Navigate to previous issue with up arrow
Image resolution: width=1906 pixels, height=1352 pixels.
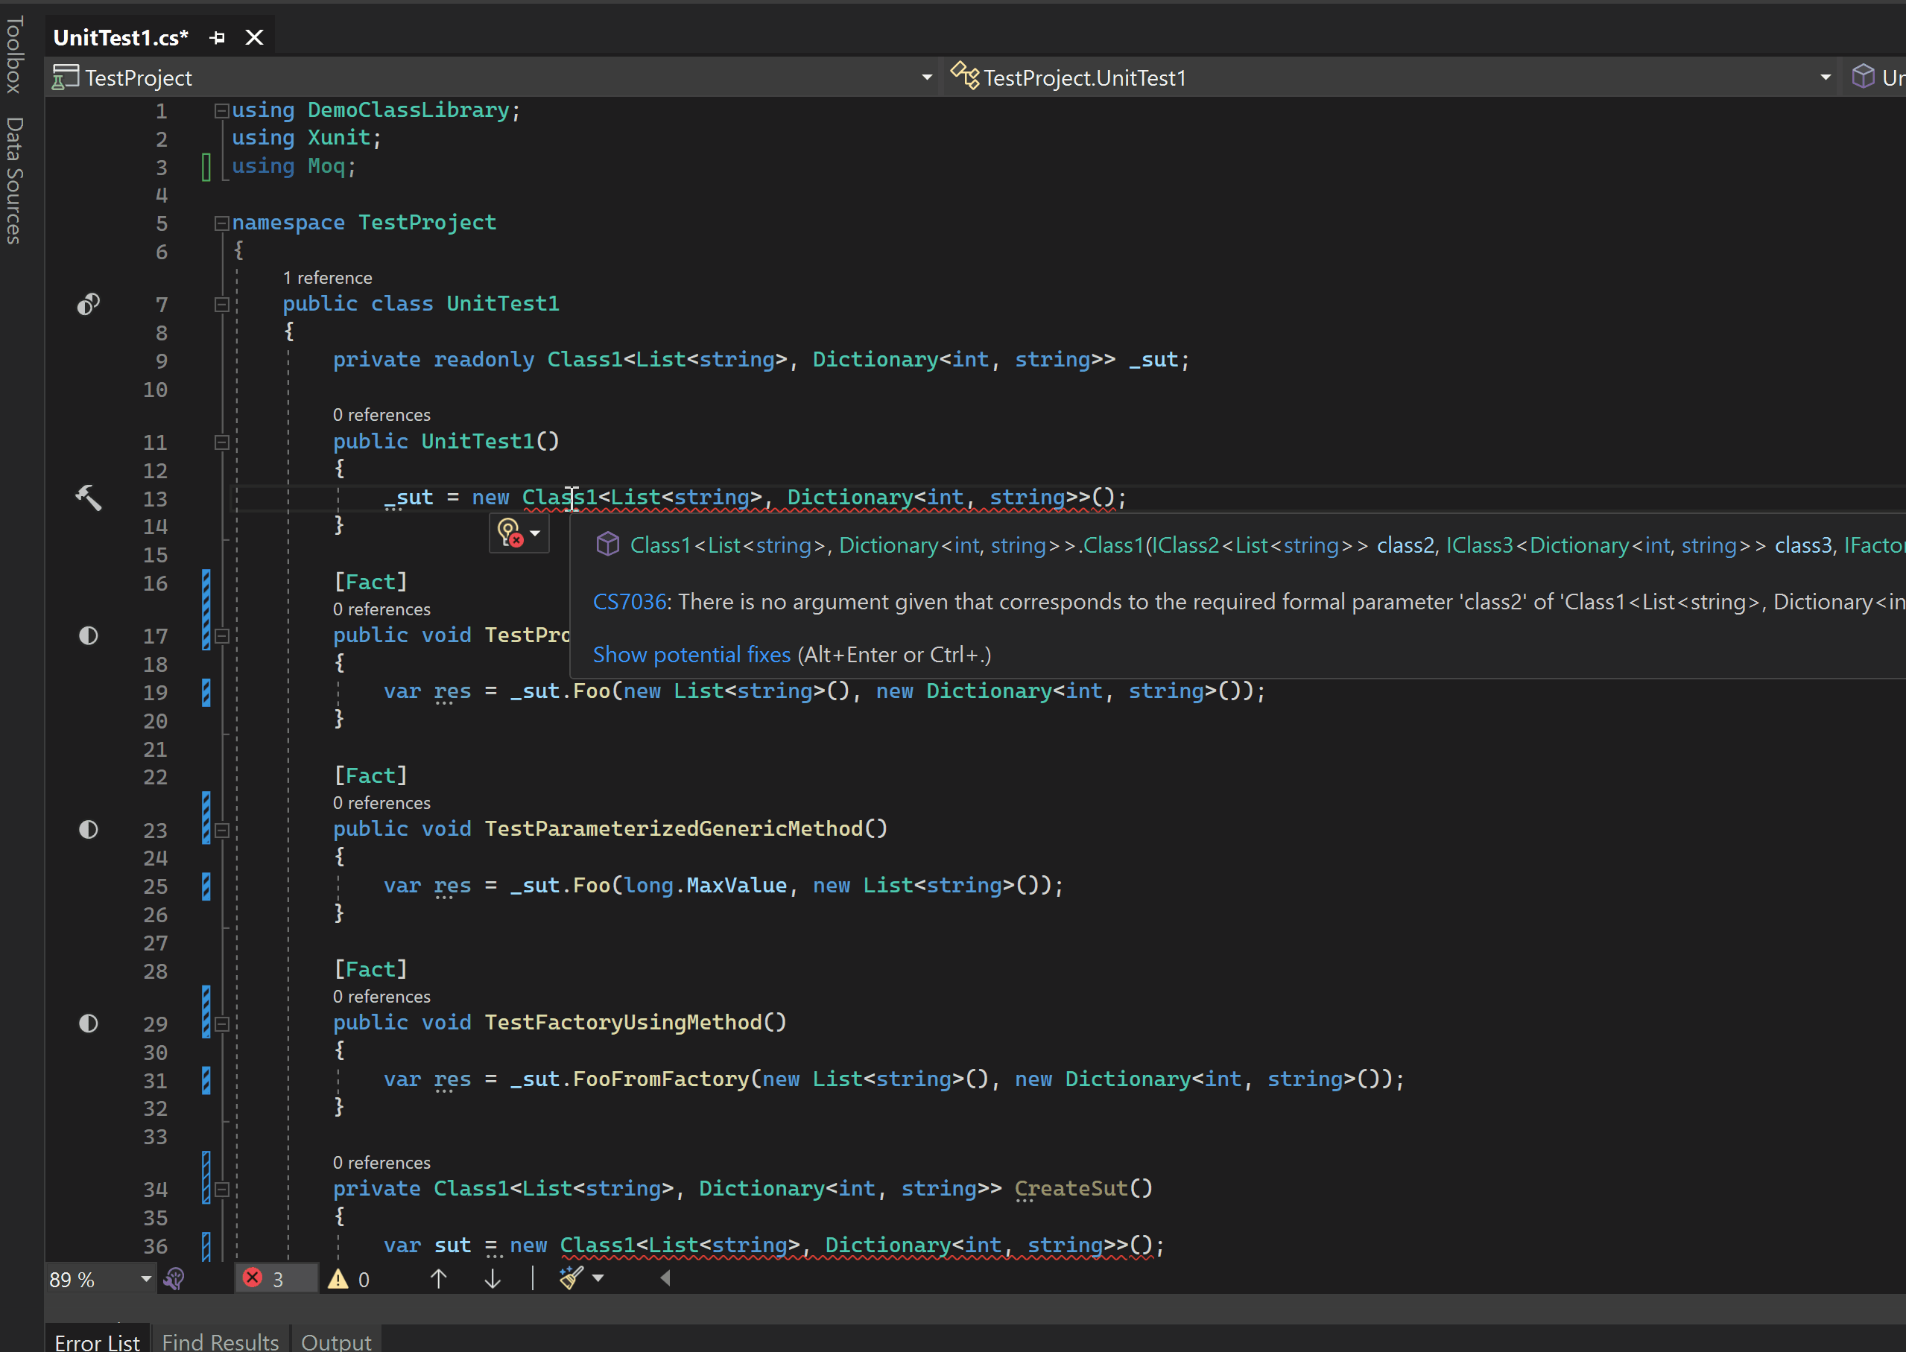point(439,1279)
